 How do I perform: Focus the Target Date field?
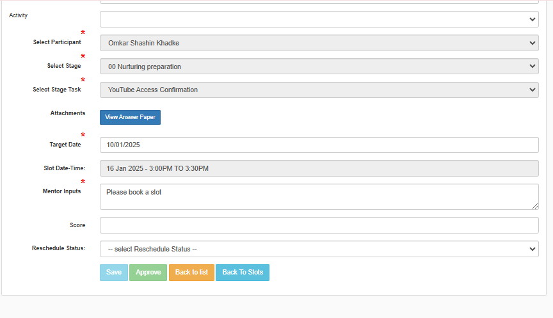click(x=319, y=145)
